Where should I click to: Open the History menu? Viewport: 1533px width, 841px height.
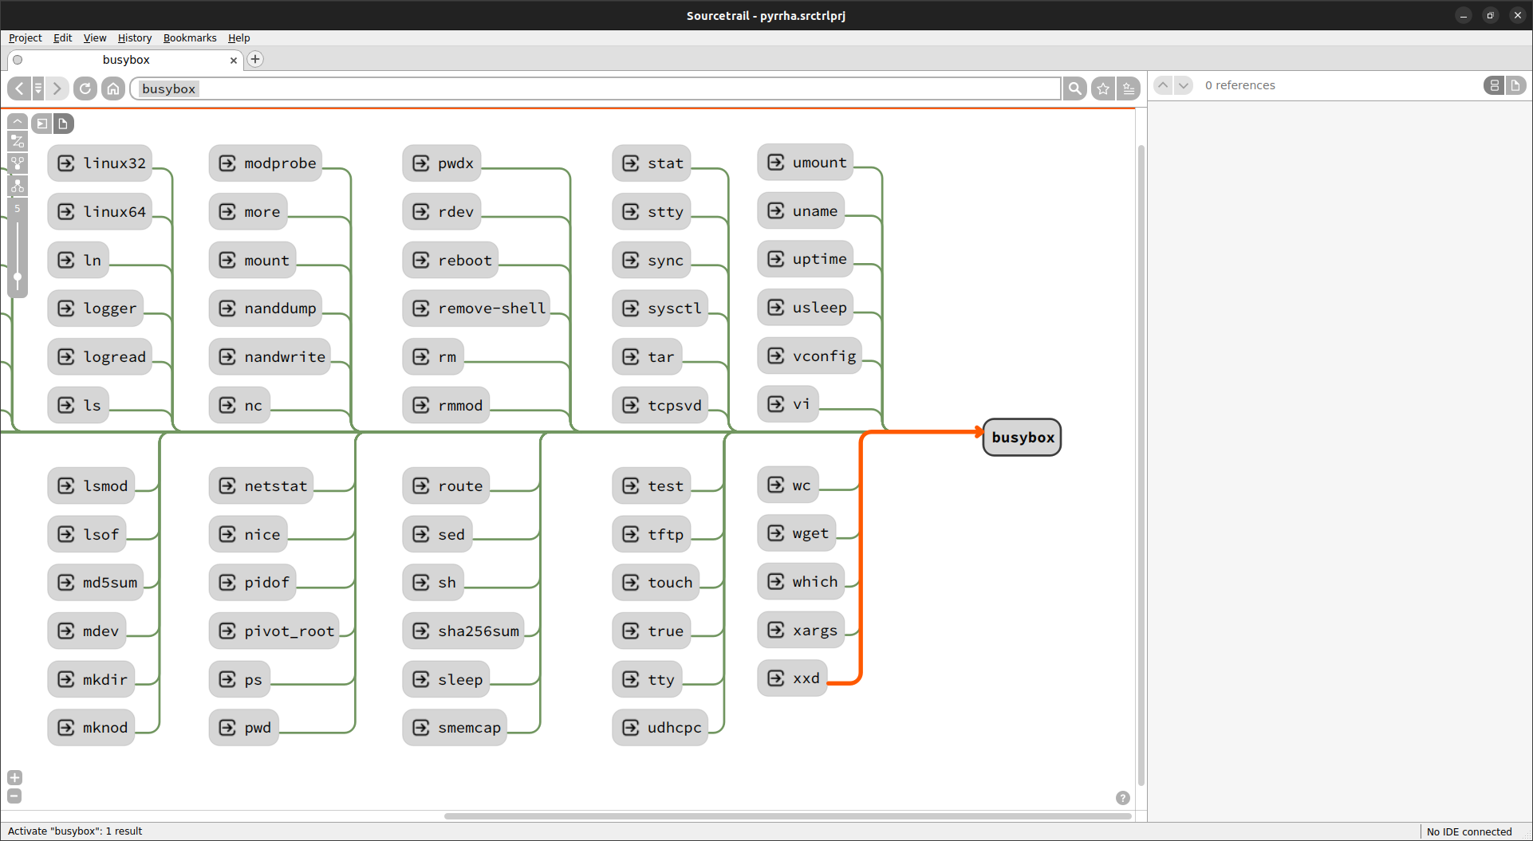point(134,37)
